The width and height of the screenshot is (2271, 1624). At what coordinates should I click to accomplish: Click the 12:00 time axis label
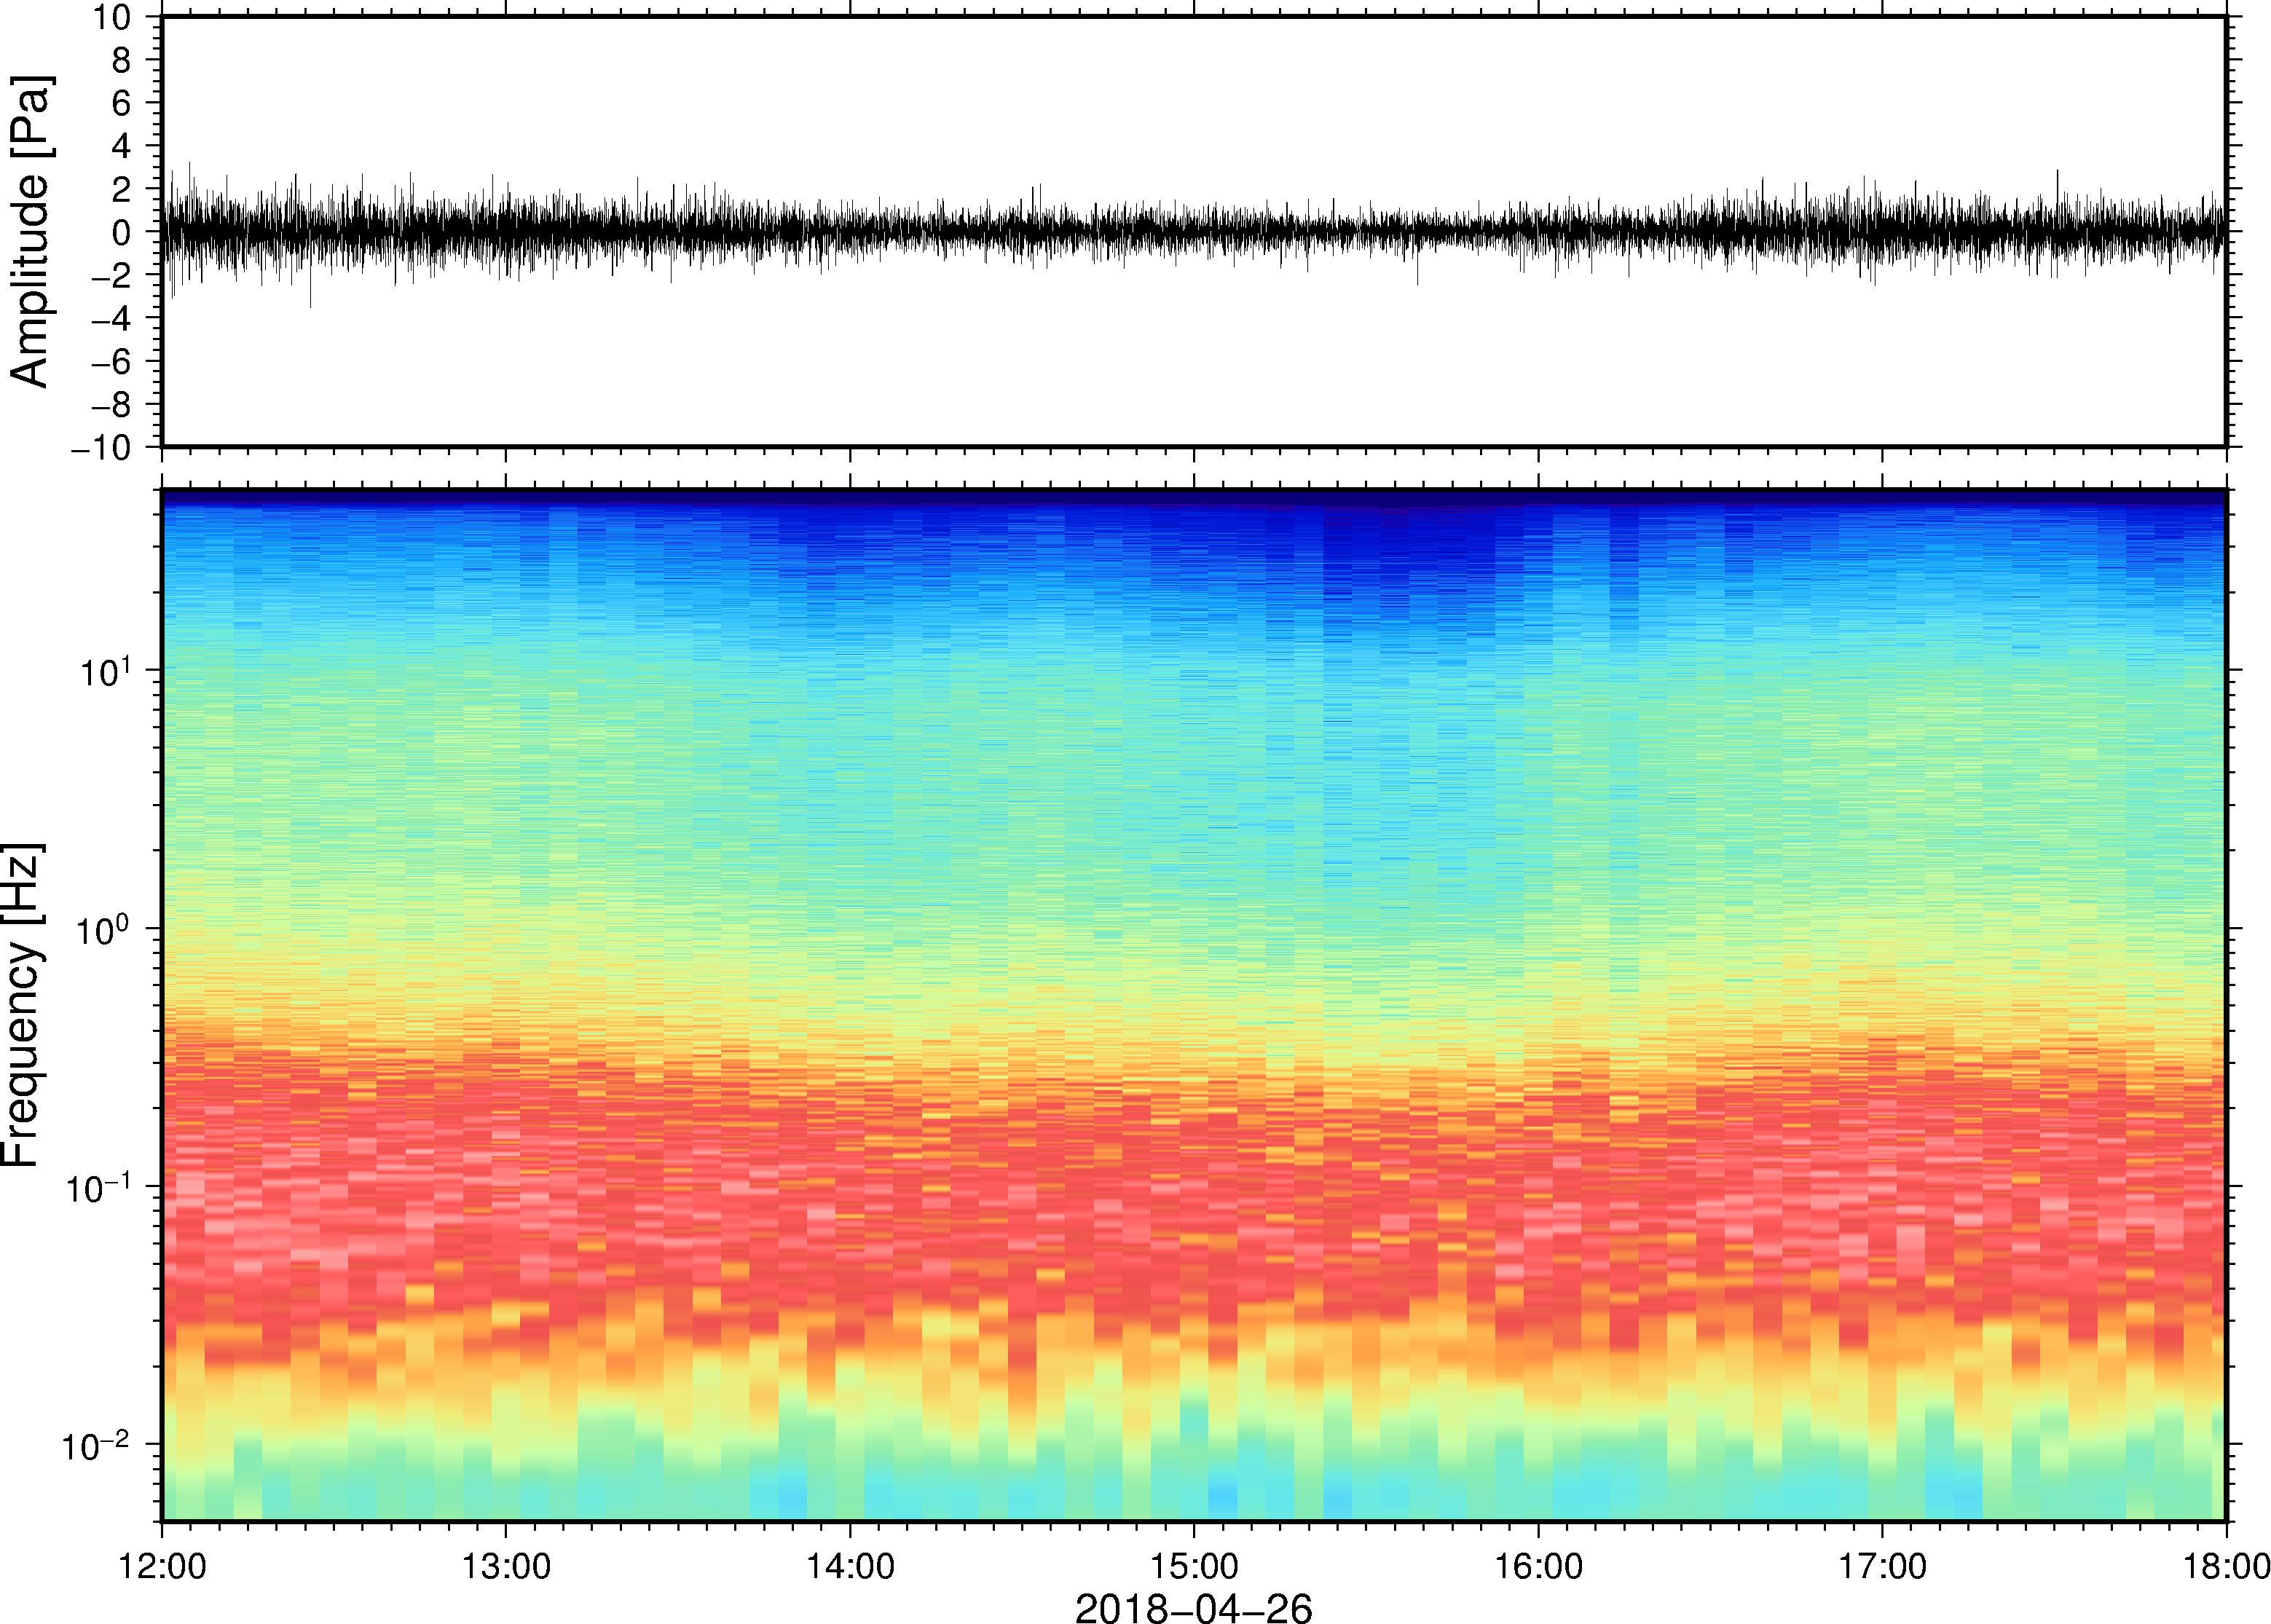point(162,1565)
